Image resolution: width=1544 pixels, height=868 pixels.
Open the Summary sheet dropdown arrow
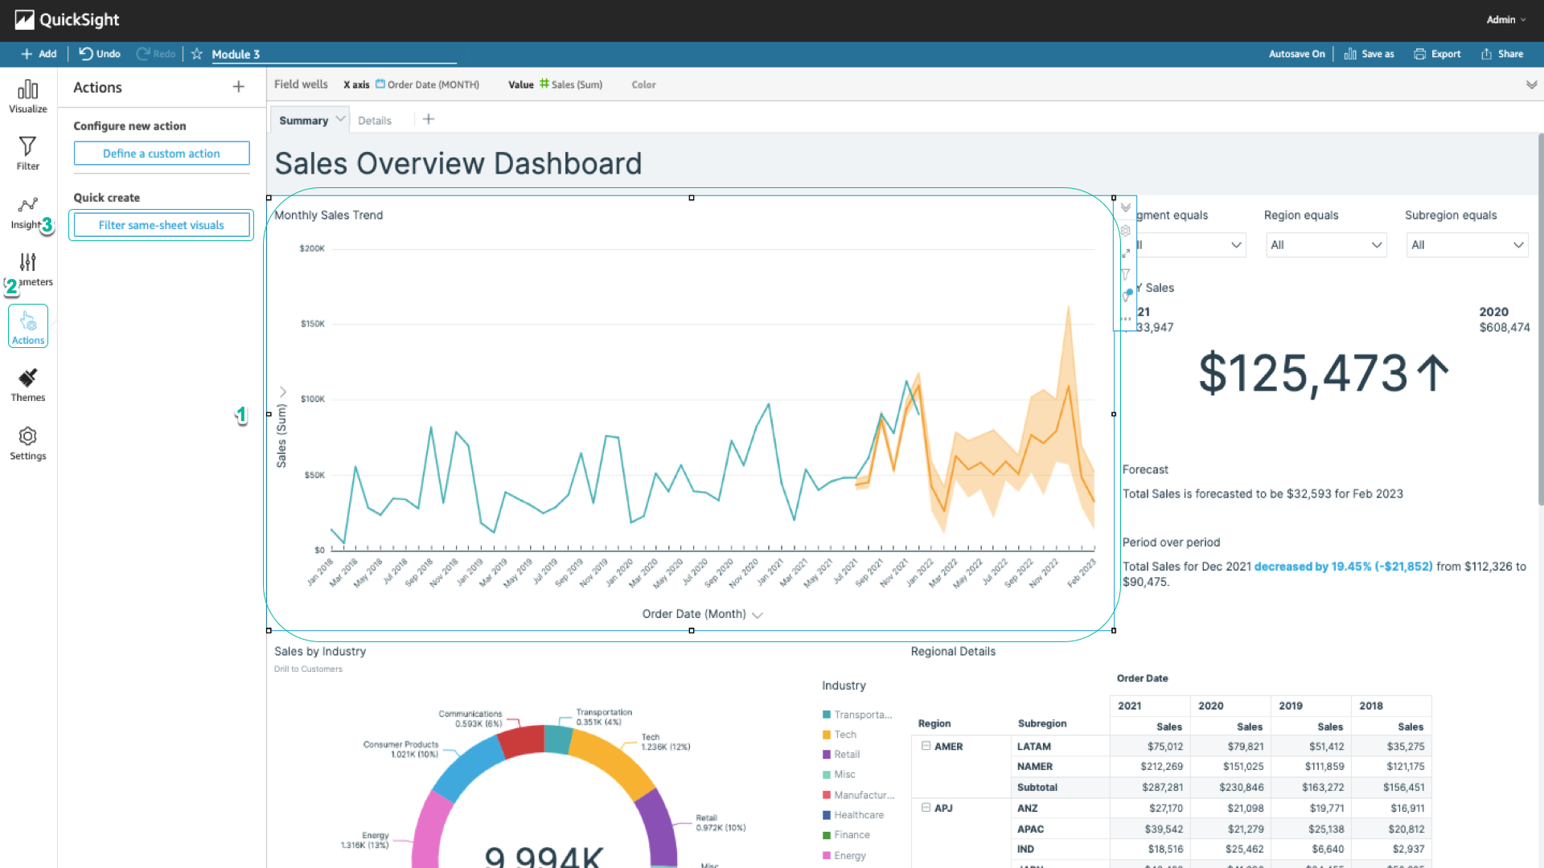341,119
